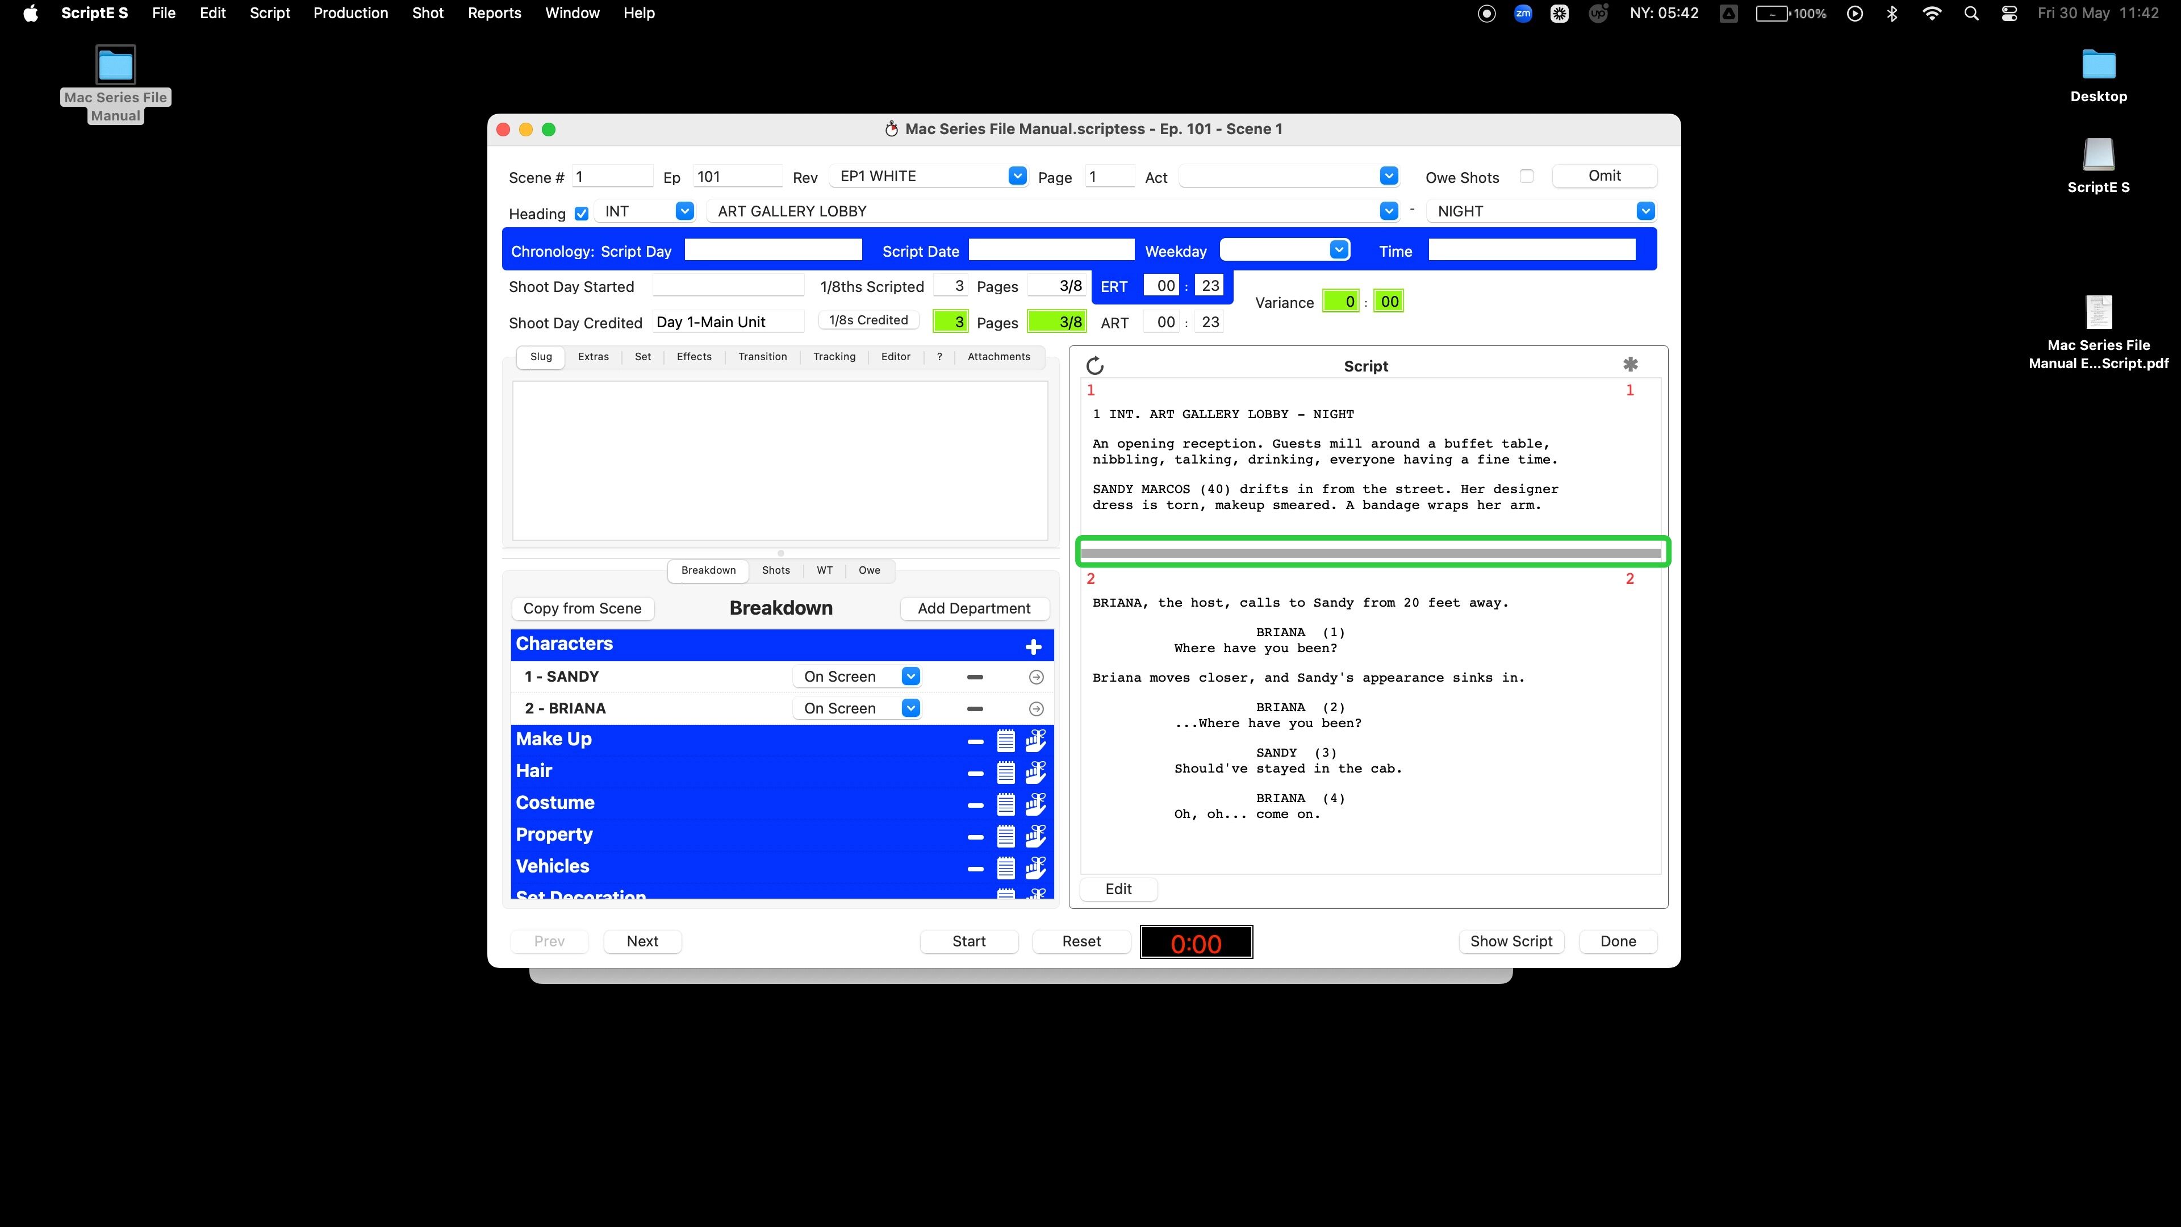The height and width of the screenshot is (1227, 2181).
Task: Click the gray page divider bar in script
Action: (x=1370, y=553)
